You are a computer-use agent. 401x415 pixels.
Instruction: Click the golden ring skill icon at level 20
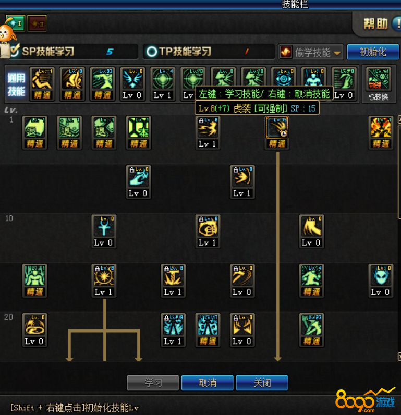(34, 325)
